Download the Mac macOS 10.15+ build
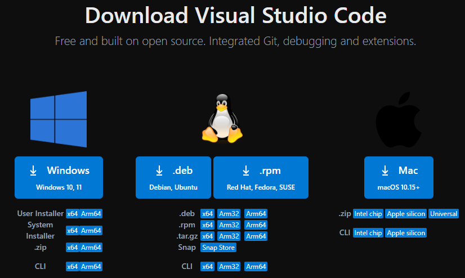Image resolution: width=465 pixels, height=278 pixels. tap(399, 177)
